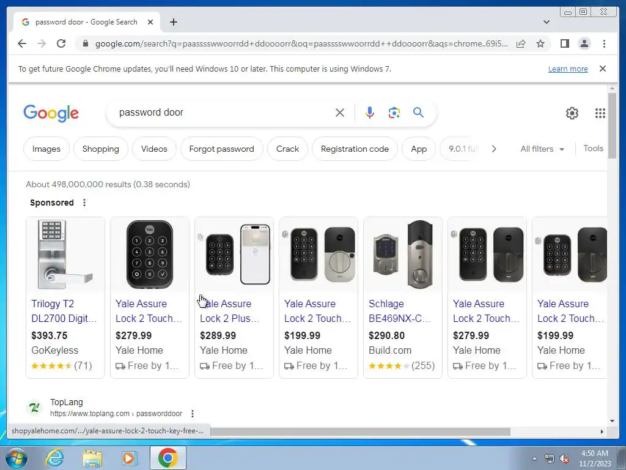Bookmark this tab with the star icon

point(540,43)
